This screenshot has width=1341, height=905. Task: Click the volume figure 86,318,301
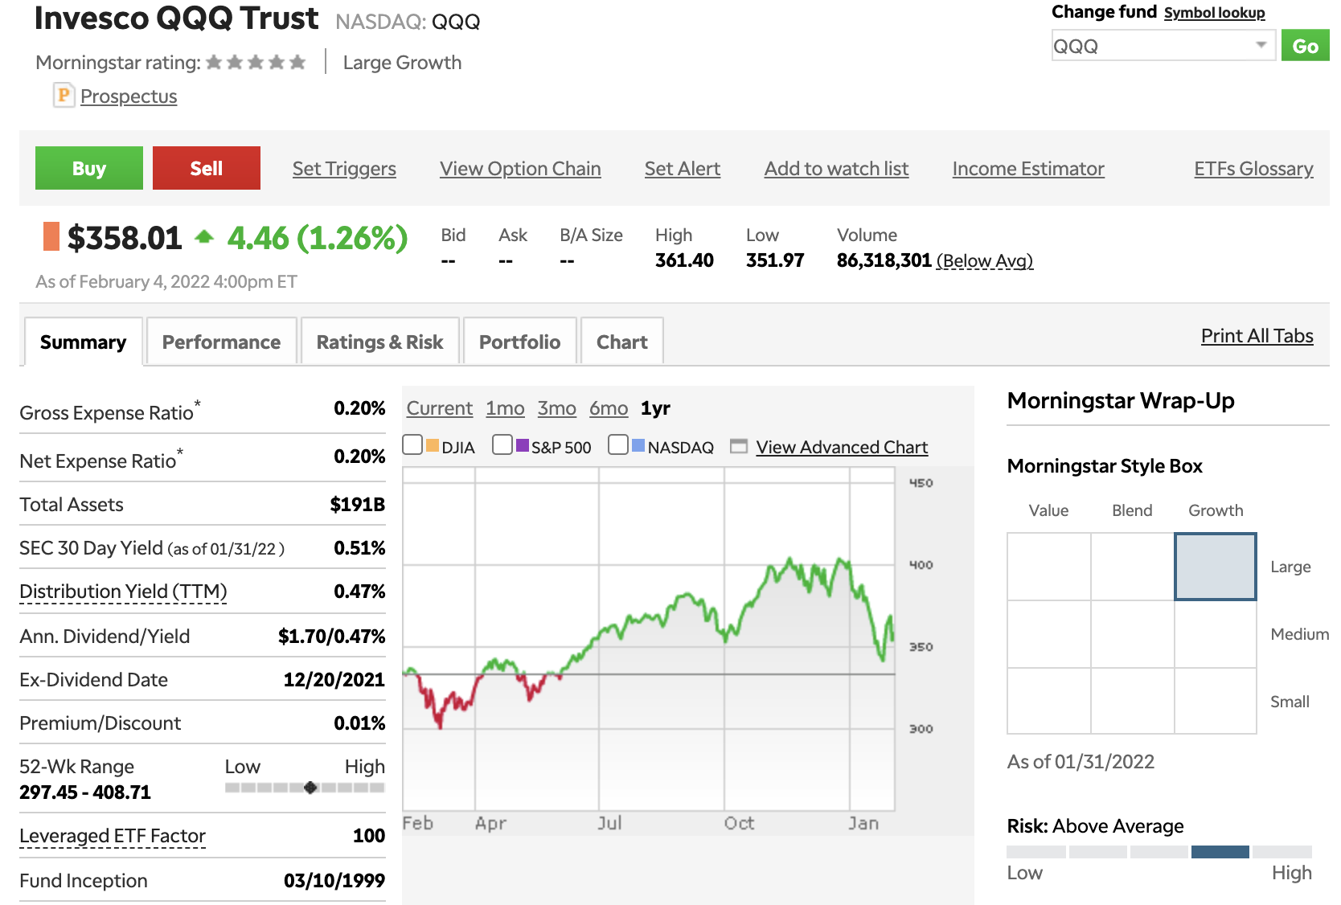(884, 260)
